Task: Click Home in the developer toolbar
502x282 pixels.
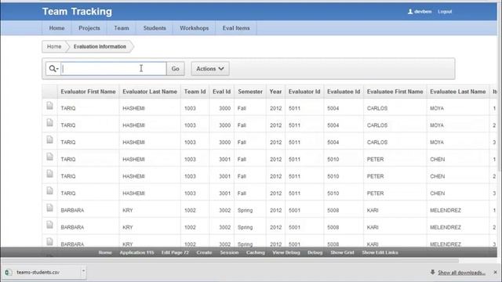Action: (105, 252)
